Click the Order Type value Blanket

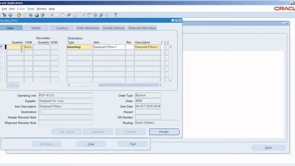[148, 95]
